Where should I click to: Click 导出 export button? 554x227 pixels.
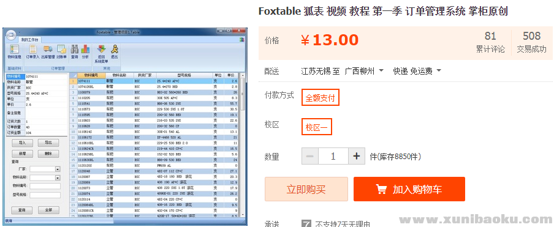click(x=48, y=143)
